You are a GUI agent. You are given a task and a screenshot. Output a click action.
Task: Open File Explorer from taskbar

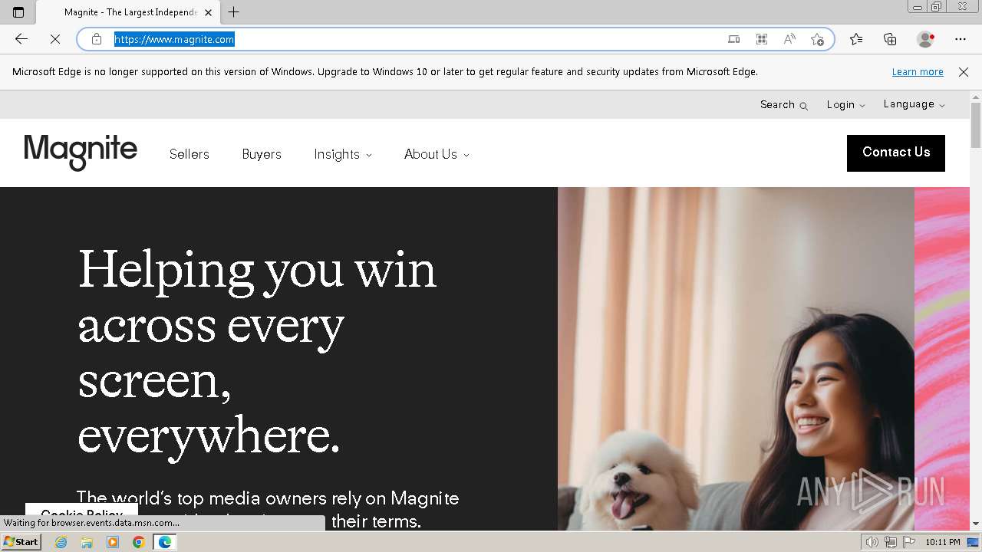point(87,542)
